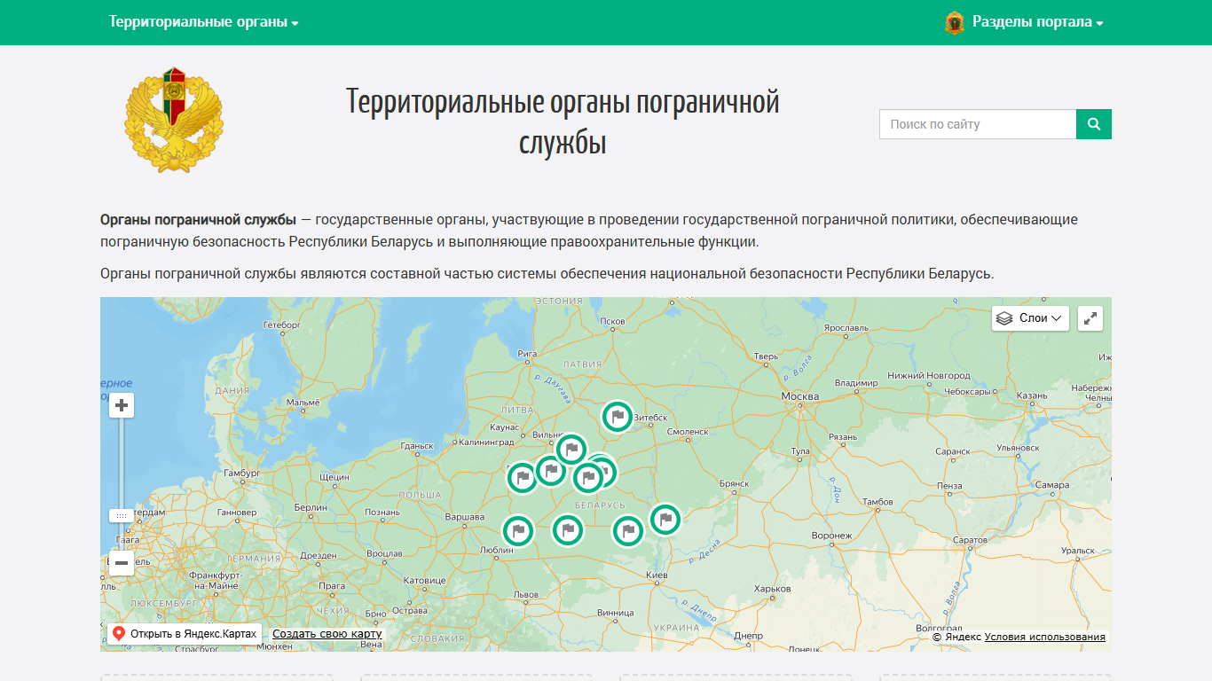Click the Открыть в Яндекс.Картах button
The image size is (1212, 681).
[185, 634]
